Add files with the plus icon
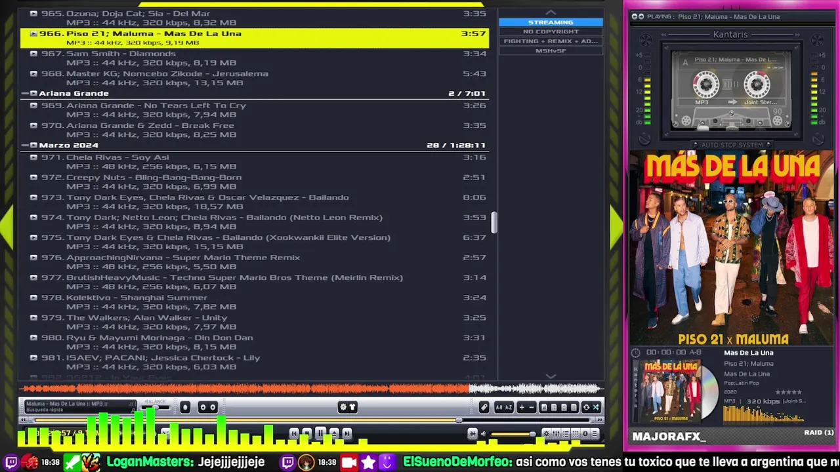Image resolution: width=840 pixels, height=472 pixels. coord(522,407)
